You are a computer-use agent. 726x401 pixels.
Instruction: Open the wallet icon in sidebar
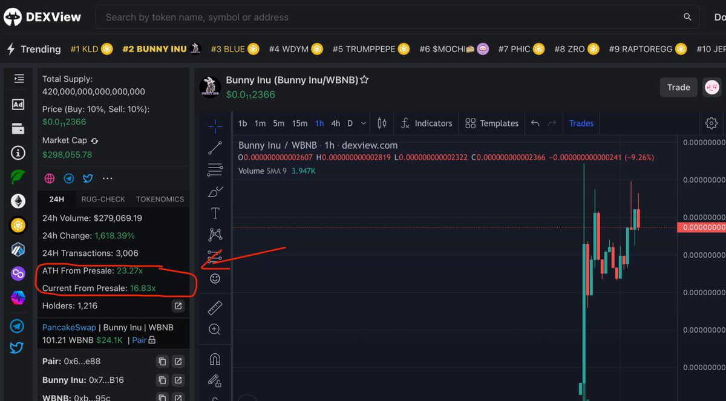click(18, 129)
